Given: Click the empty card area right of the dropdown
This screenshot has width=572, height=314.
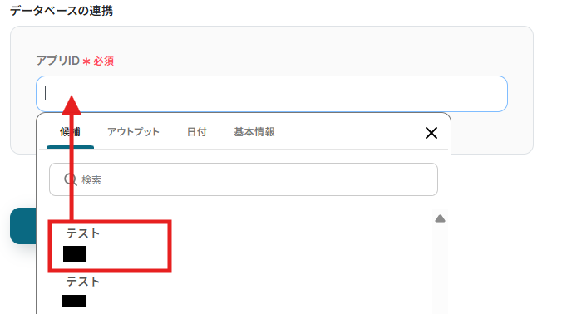Looking at the screenshot, I should [x=492, y=133].
